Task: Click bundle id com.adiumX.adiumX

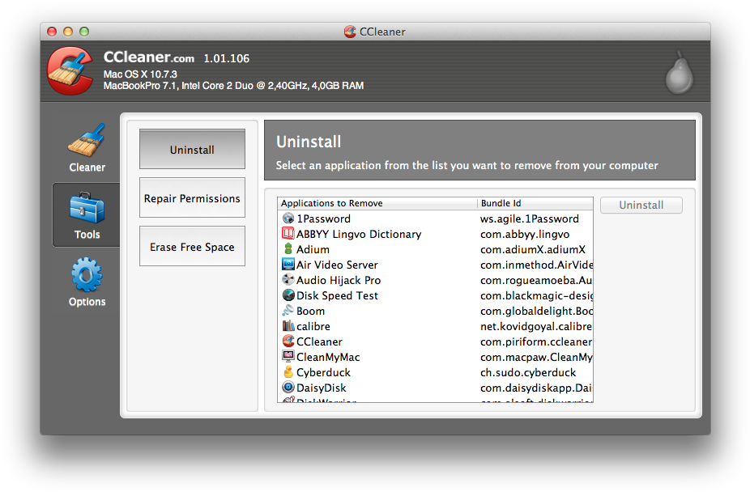Action: point(533,249)
